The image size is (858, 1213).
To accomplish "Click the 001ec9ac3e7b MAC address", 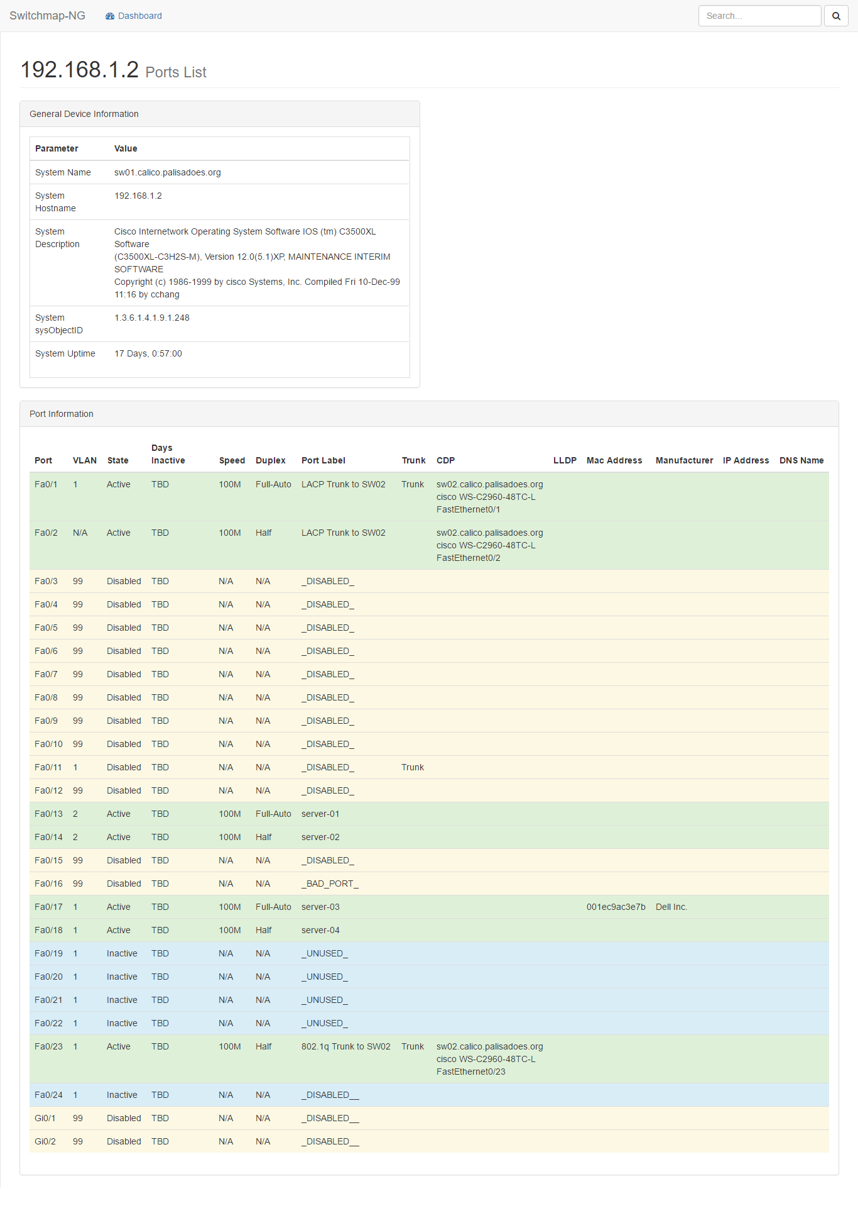I will point(616,907).
